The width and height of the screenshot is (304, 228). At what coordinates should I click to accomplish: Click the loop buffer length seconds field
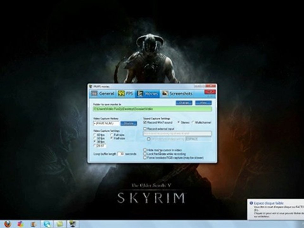[x=121, y=154]
